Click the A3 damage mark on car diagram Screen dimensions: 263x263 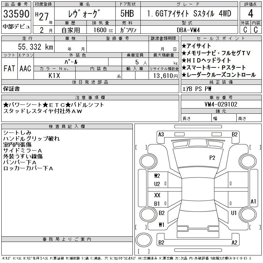[x=161, y=134]
